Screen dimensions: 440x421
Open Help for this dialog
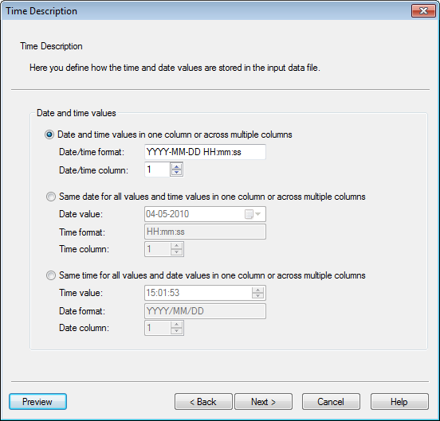(x=399, y=402)
